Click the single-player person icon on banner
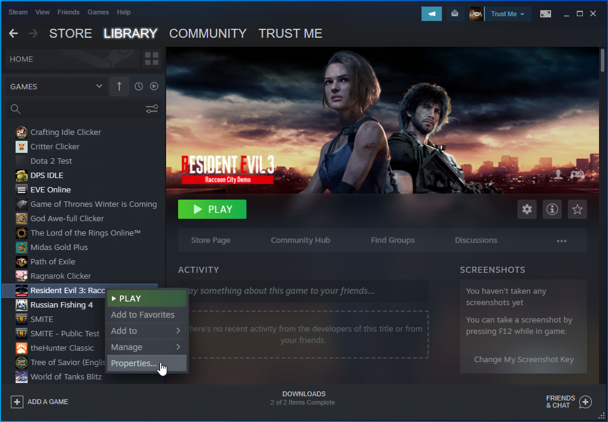The width and height of the screenshot is (608, 422). (558, 175)
